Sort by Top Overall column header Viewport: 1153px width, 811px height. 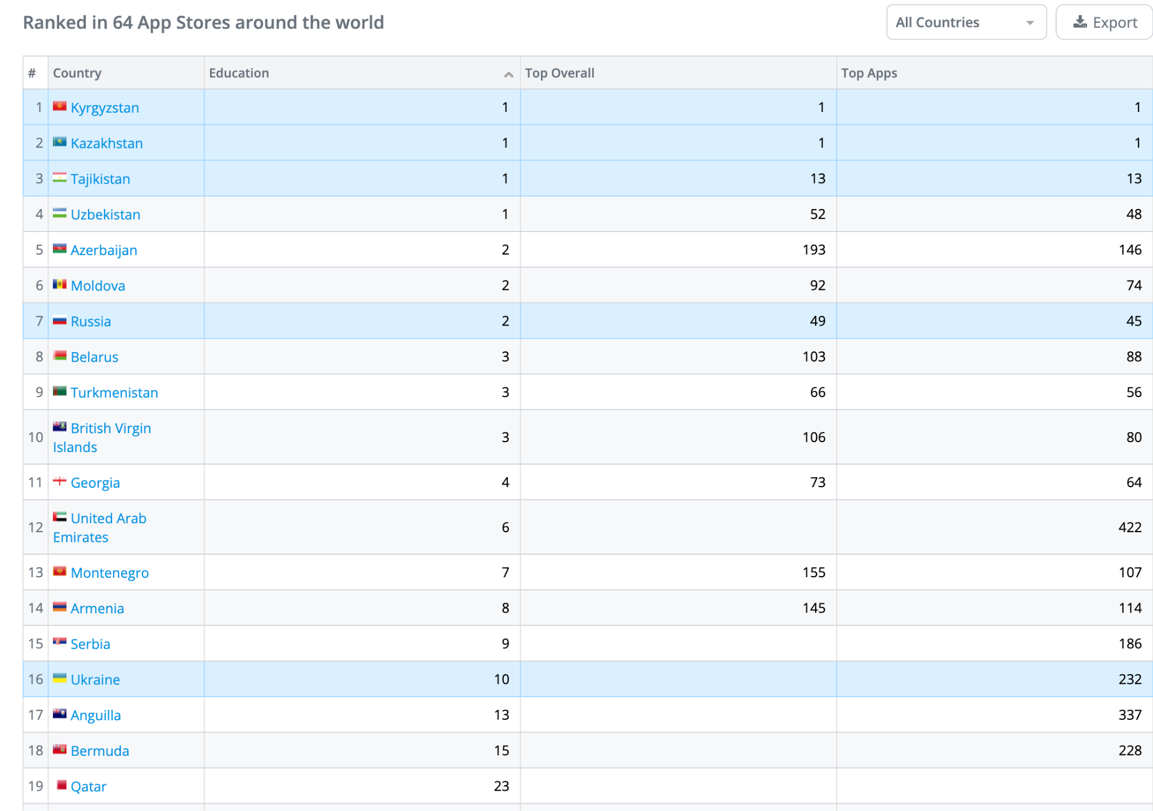560,73
